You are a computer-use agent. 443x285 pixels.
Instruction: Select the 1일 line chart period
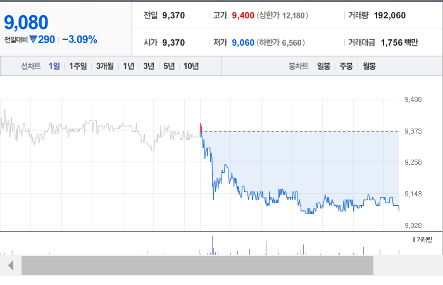(x=54, y=66)
